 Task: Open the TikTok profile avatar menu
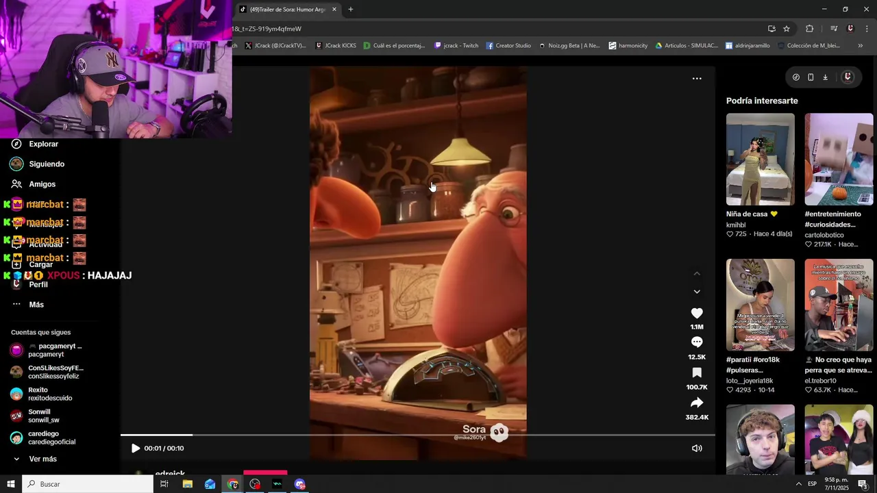848,77
